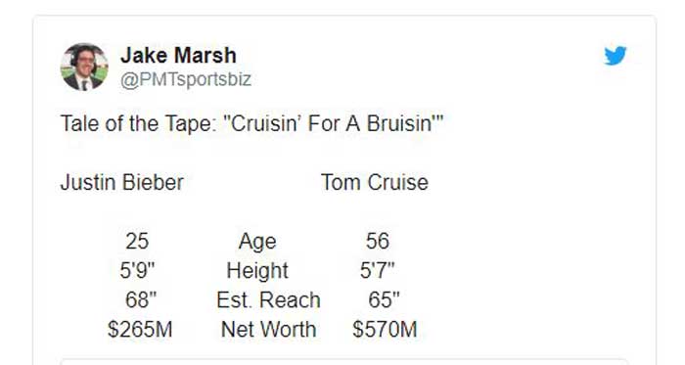Screen dimensions: 685x365
Task: Click the Net Worth row label
Action: (268, 329)
